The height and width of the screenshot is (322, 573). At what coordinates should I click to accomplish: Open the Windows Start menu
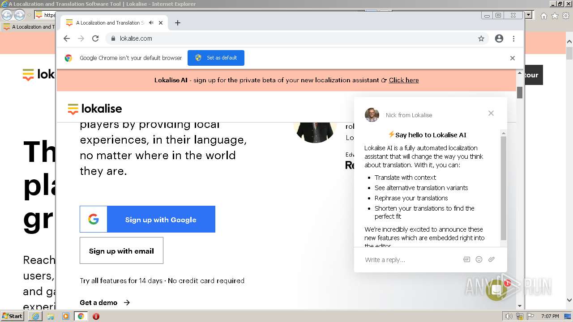click(13, 316)
